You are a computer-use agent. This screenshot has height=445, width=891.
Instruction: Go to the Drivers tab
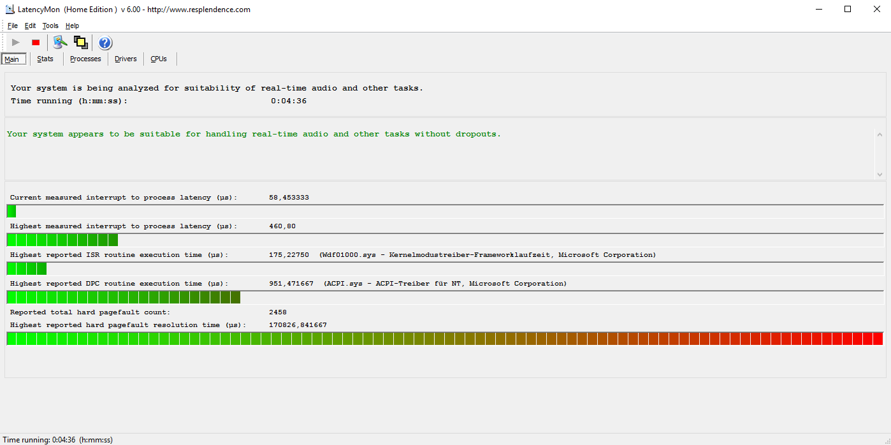tap(126, 59)
